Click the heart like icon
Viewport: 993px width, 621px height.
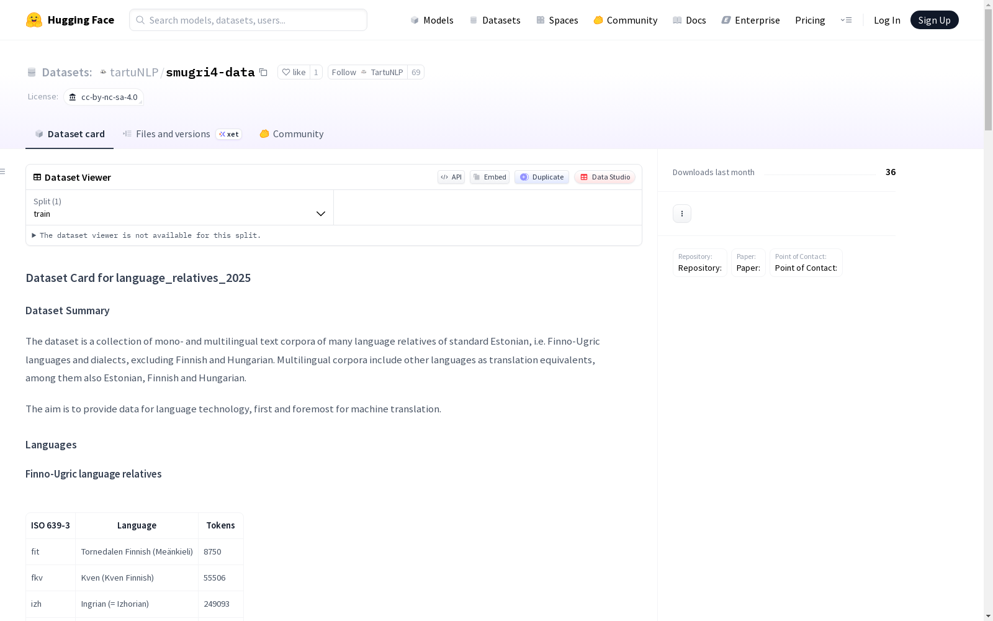coord(286,72)
